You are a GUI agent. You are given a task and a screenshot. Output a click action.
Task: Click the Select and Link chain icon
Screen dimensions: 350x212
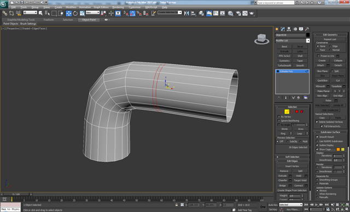[x=5, y=13]
